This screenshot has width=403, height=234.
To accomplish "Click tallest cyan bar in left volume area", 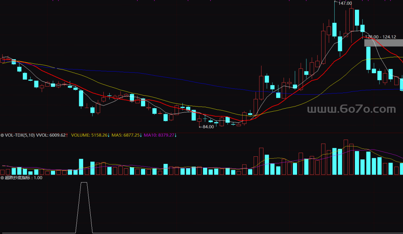I will [81, 167].
